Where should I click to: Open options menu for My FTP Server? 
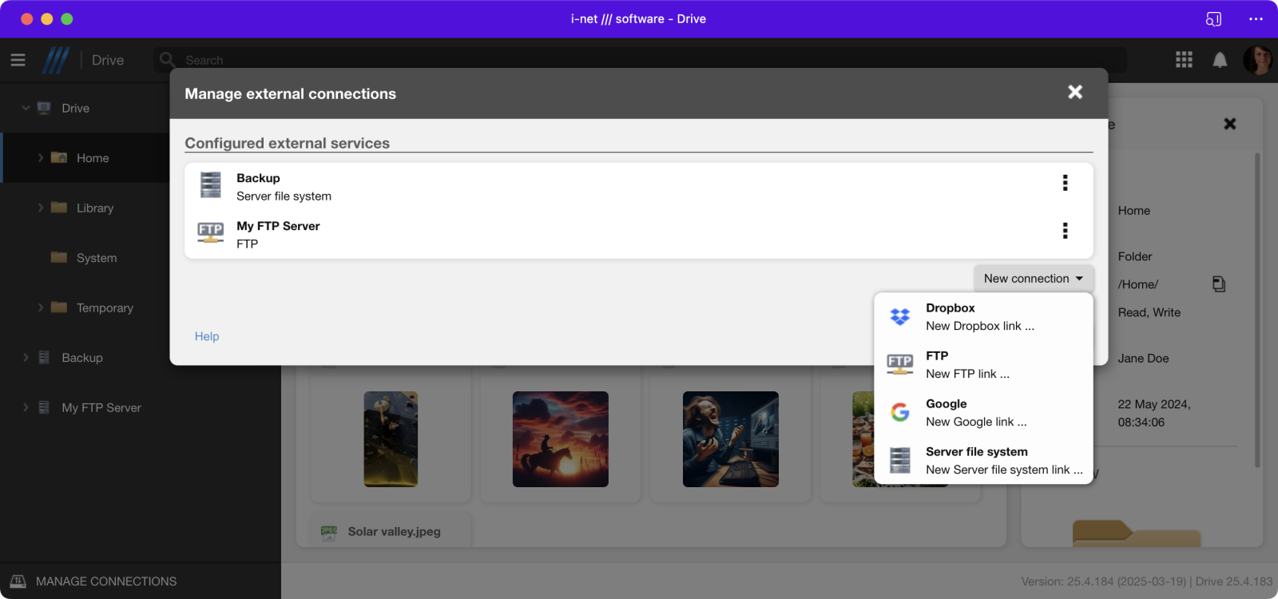pos(1065,231)
